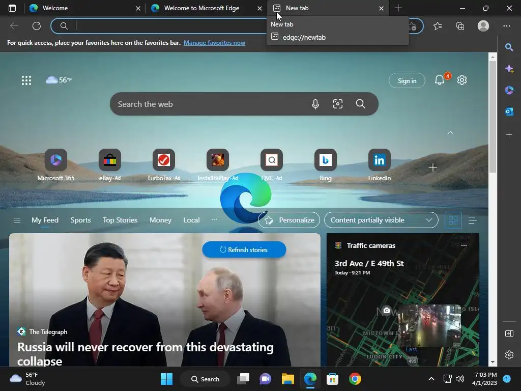The width and height of the screenshot is (521, 391).
Task: Open Windows Start menu
Action: [166, 379]
